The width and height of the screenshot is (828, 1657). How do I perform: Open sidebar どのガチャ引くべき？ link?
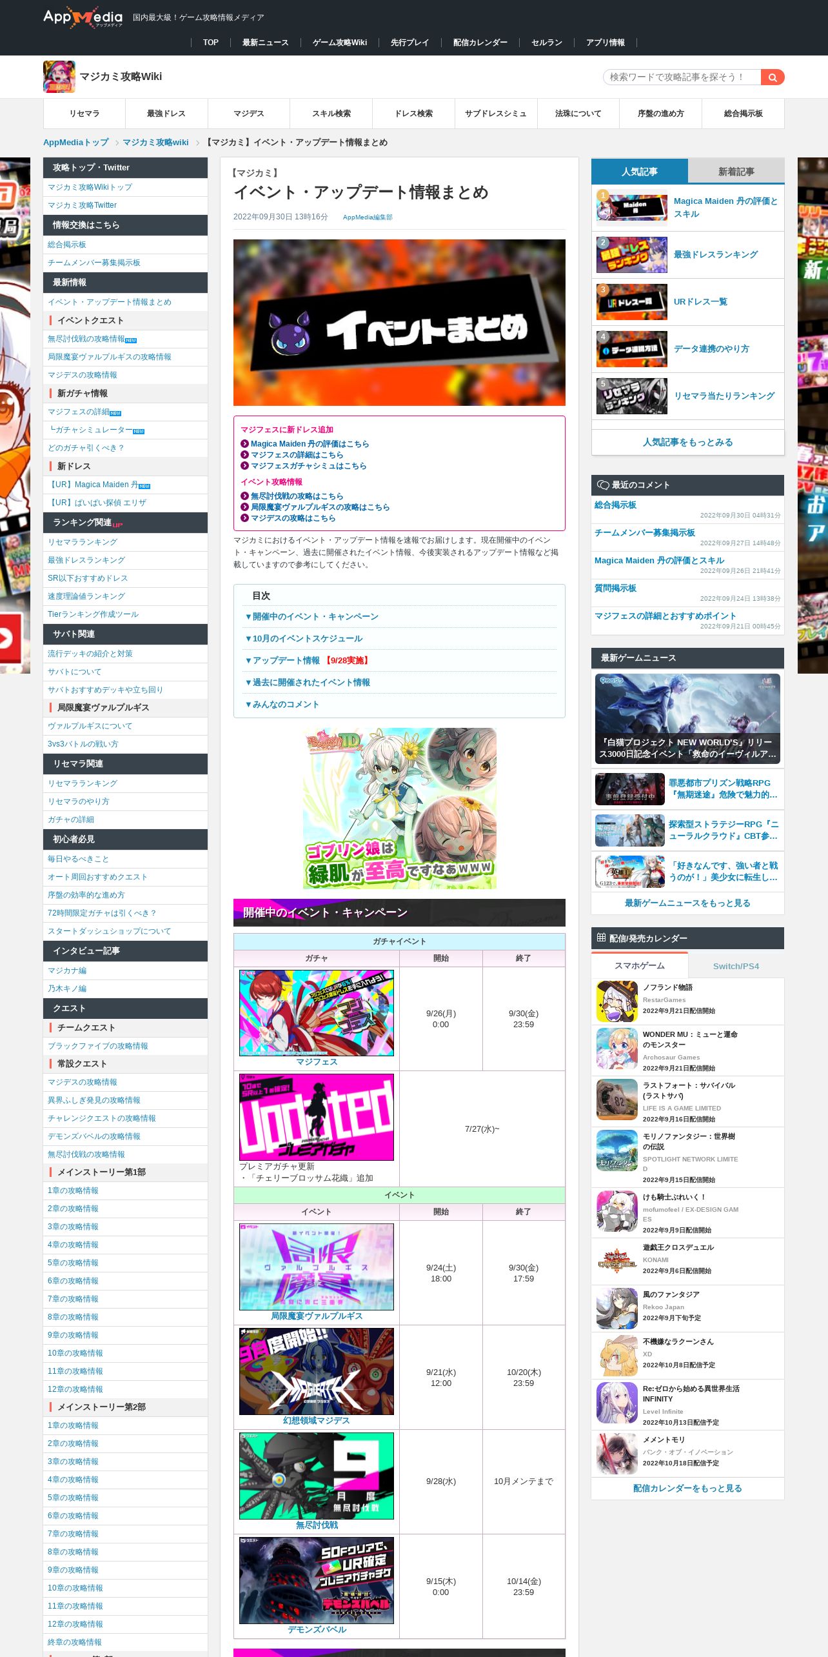pos(86,448)
